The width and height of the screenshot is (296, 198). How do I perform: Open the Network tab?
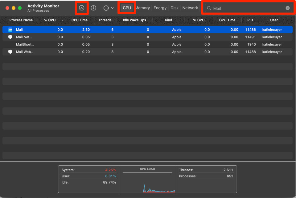click(x=190, y=8)
